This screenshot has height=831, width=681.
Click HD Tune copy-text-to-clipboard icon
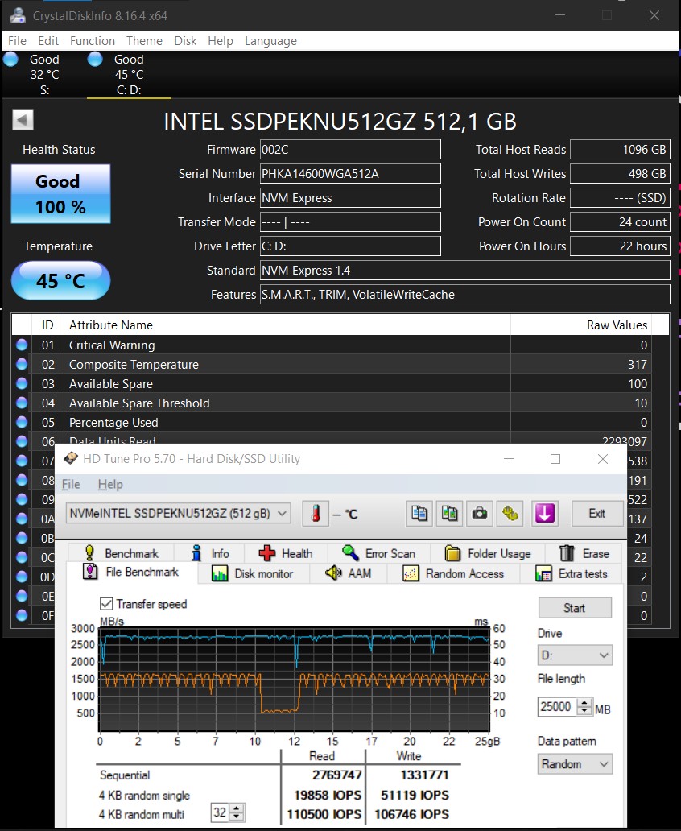(x=419, y=514)
